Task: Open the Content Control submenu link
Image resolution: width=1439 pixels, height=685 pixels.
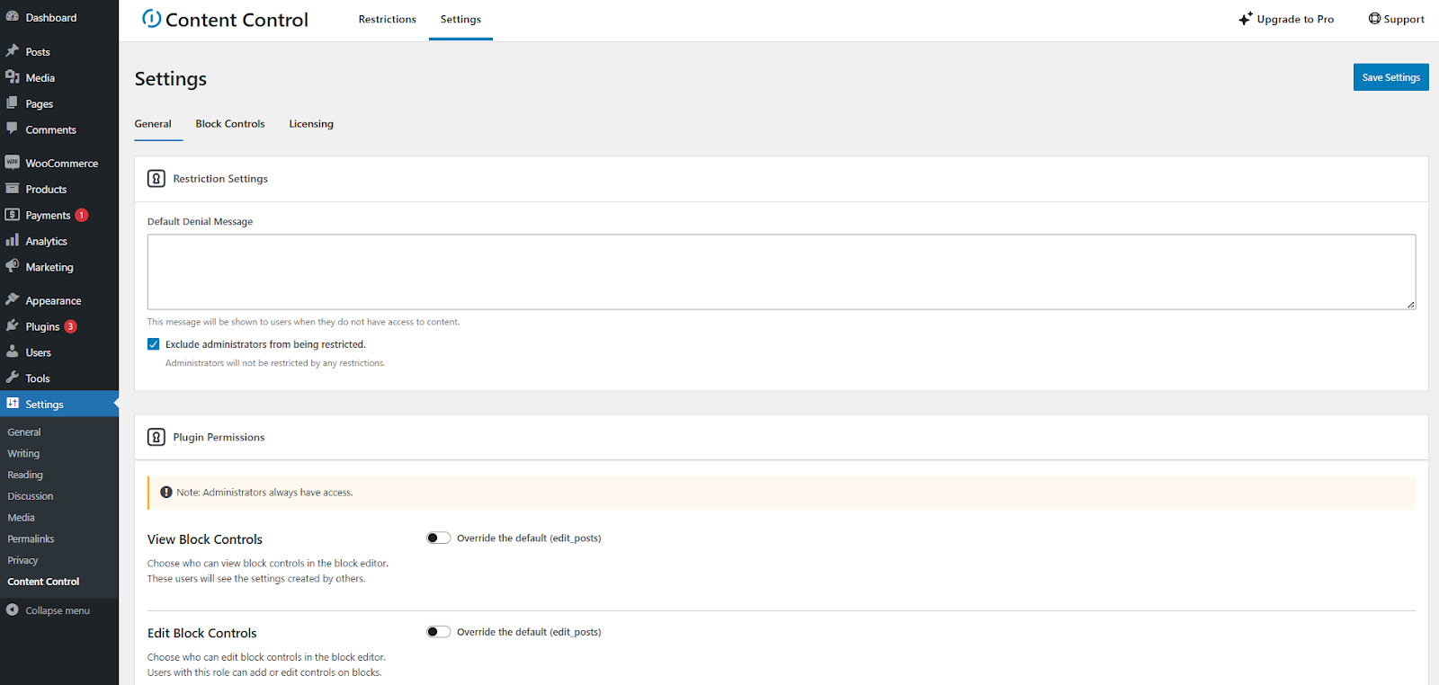Action: tap(43, 582)
